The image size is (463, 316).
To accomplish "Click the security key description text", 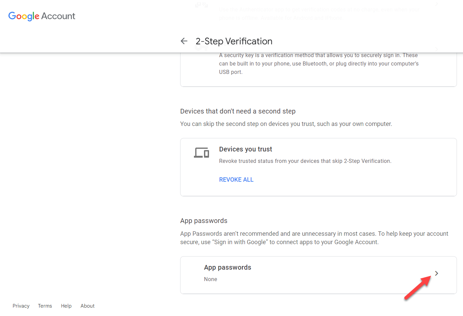I will click(318, 64).
